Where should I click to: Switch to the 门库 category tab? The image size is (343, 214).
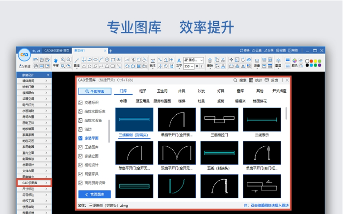(x=123, y=91)
